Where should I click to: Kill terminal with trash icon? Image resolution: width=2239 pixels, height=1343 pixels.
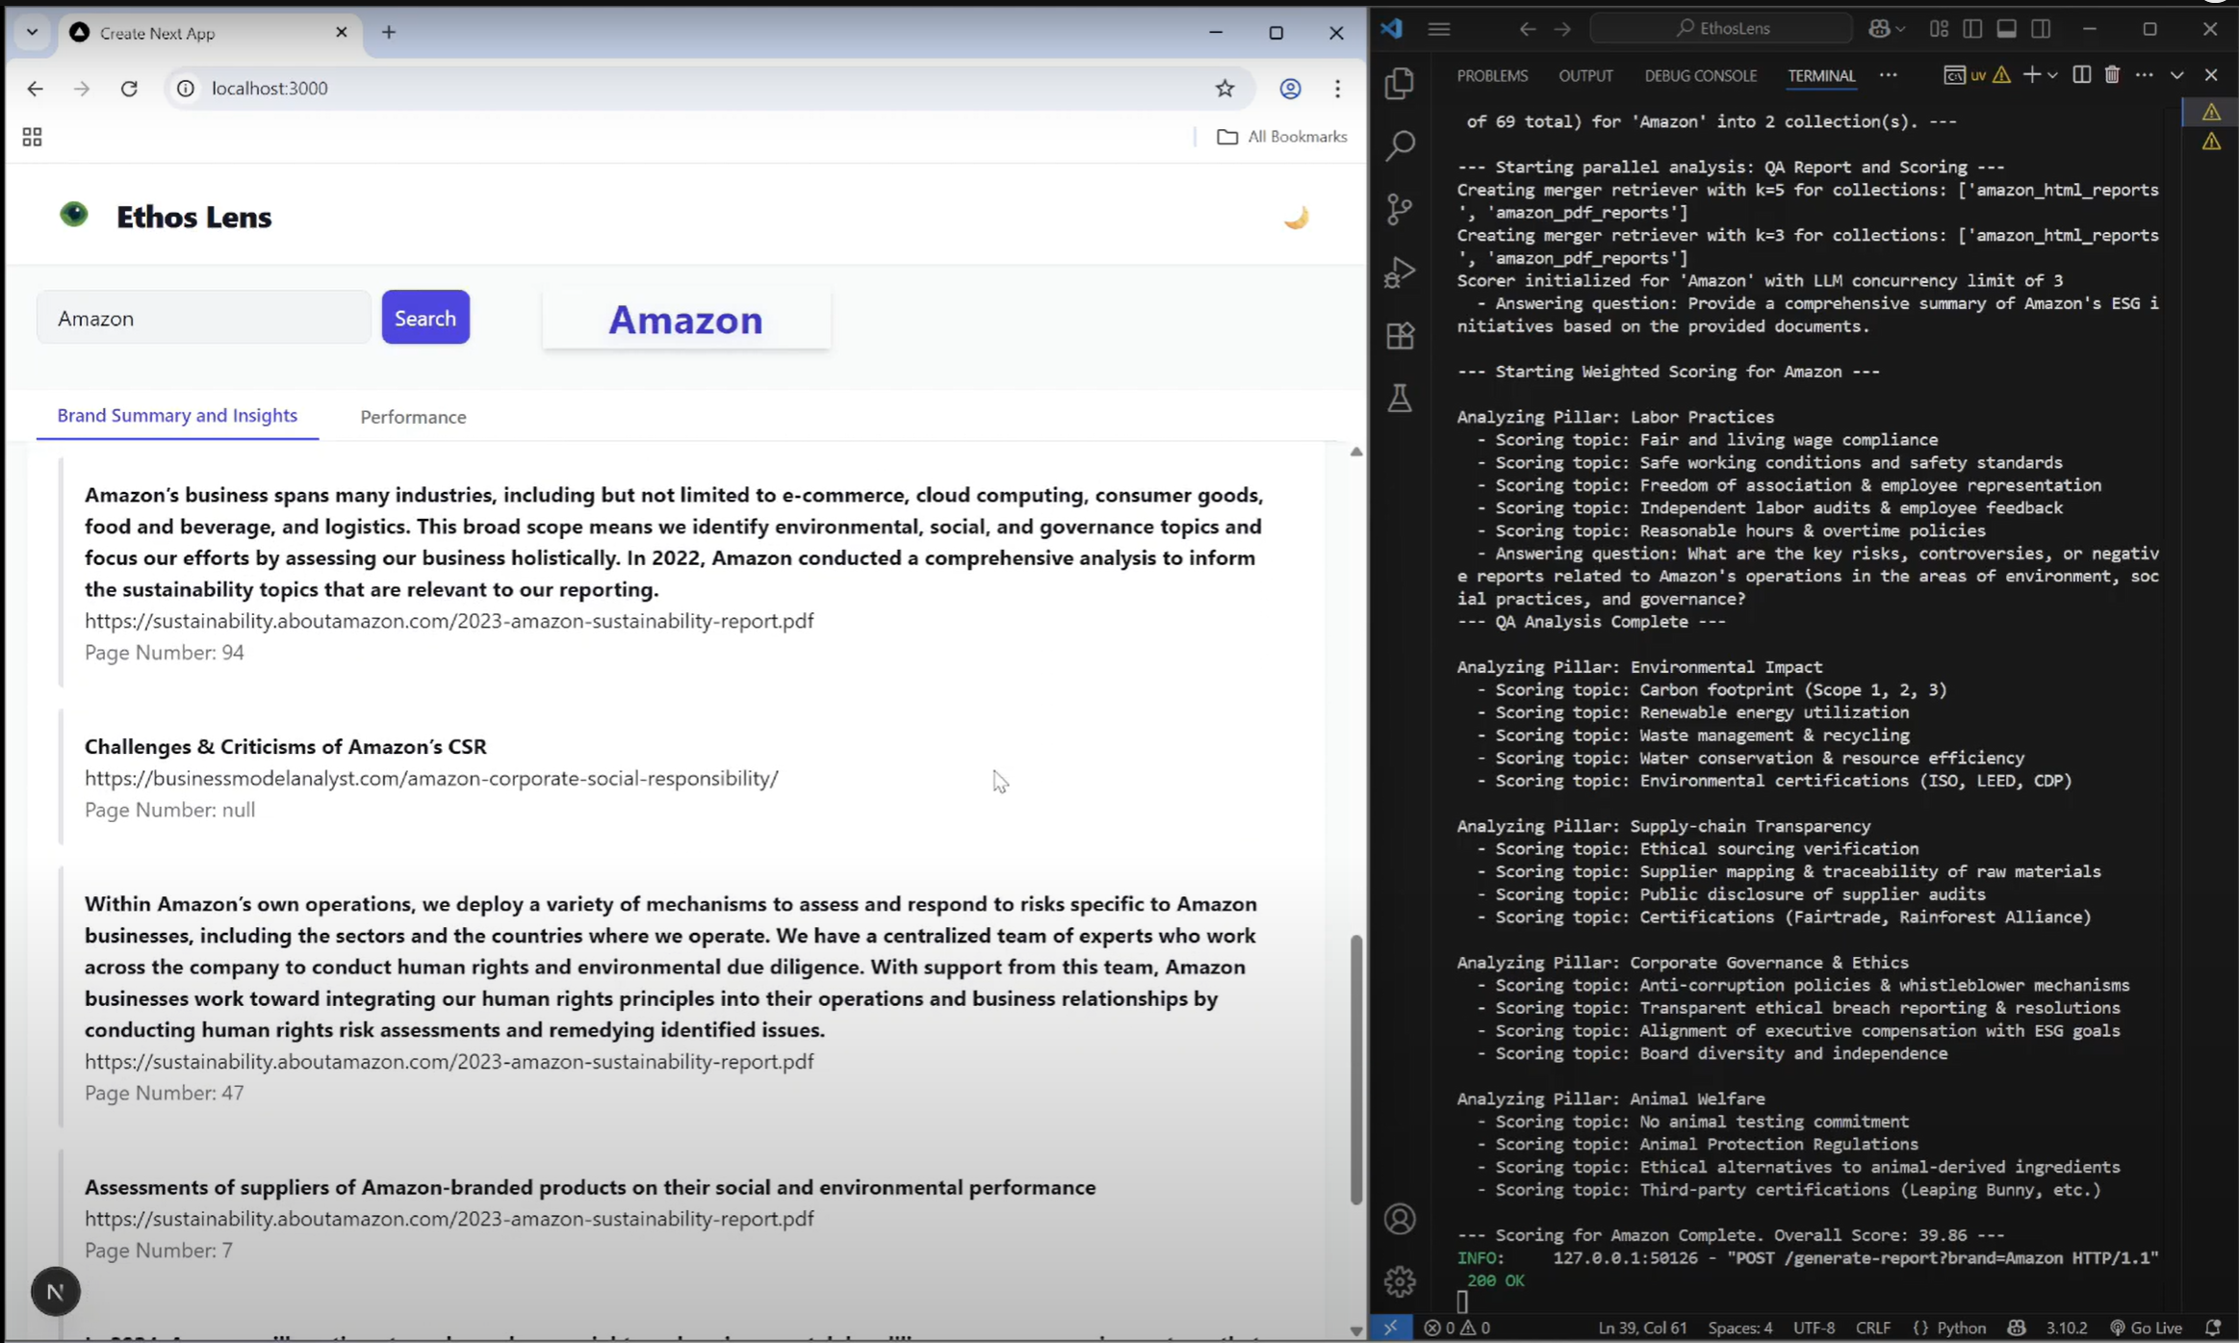tap(2112, 75)
